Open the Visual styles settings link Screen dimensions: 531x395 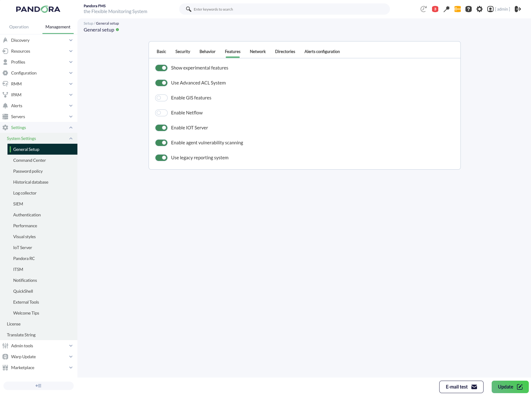click(x=25, y=237)
